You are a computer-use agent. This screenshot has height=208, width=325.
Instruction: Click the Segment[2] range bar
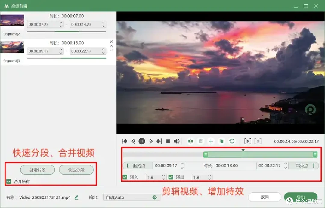(66, 32)
